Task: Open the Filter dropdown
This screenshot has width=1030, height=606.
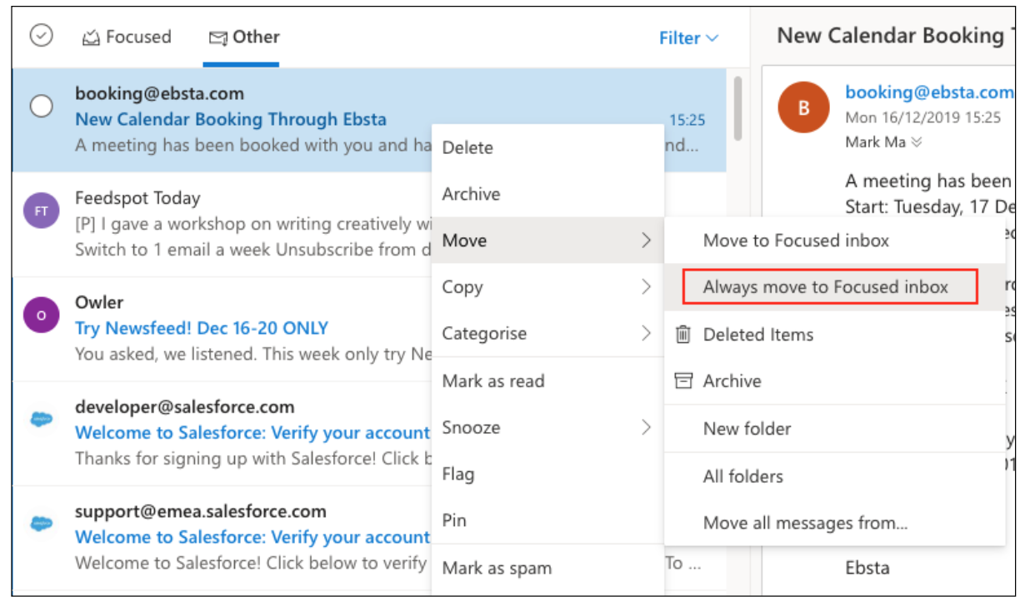Action: 688,38
